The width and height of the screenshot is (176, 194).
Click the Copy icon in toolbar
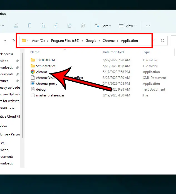(29, 26)
